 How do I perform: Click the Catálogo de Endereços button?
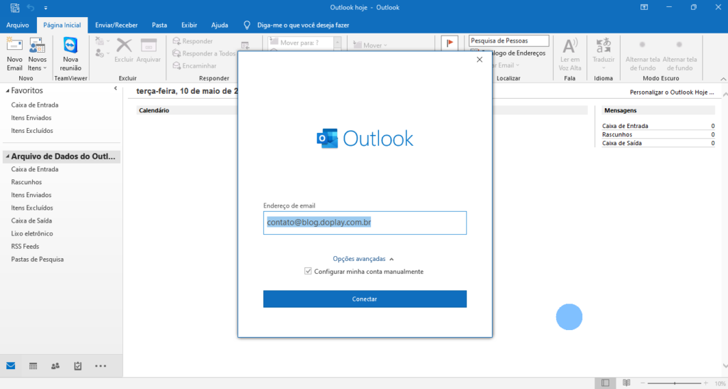[x=508, y=53]
